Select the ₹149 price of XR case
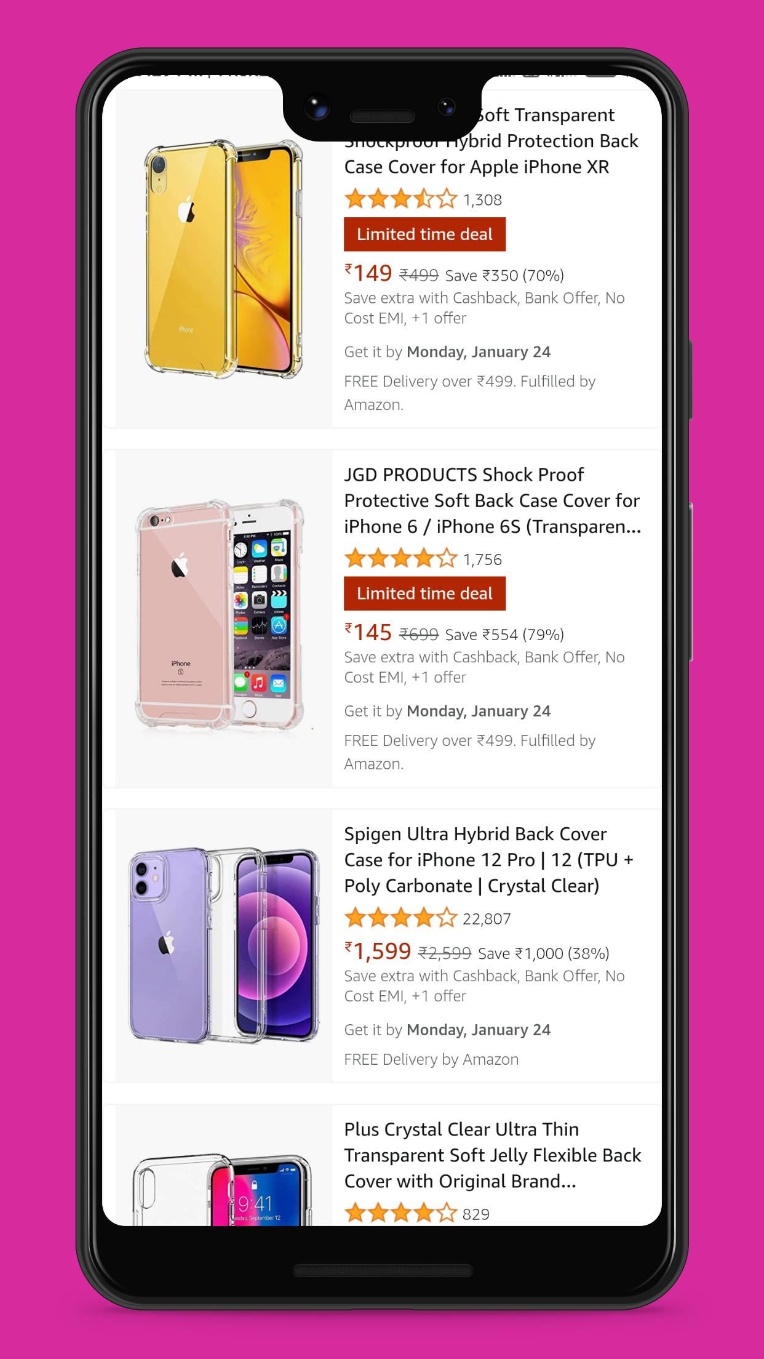This screenshot has height=1359, width=764. pos(368,273)
